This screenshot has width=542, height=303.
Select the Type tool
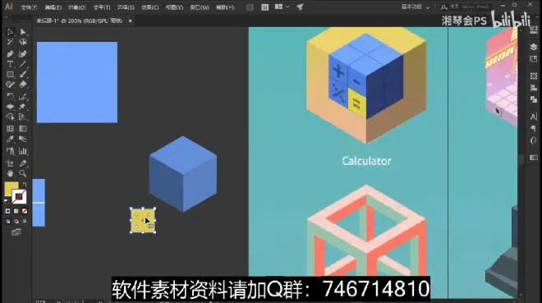(x=10, y=64)
